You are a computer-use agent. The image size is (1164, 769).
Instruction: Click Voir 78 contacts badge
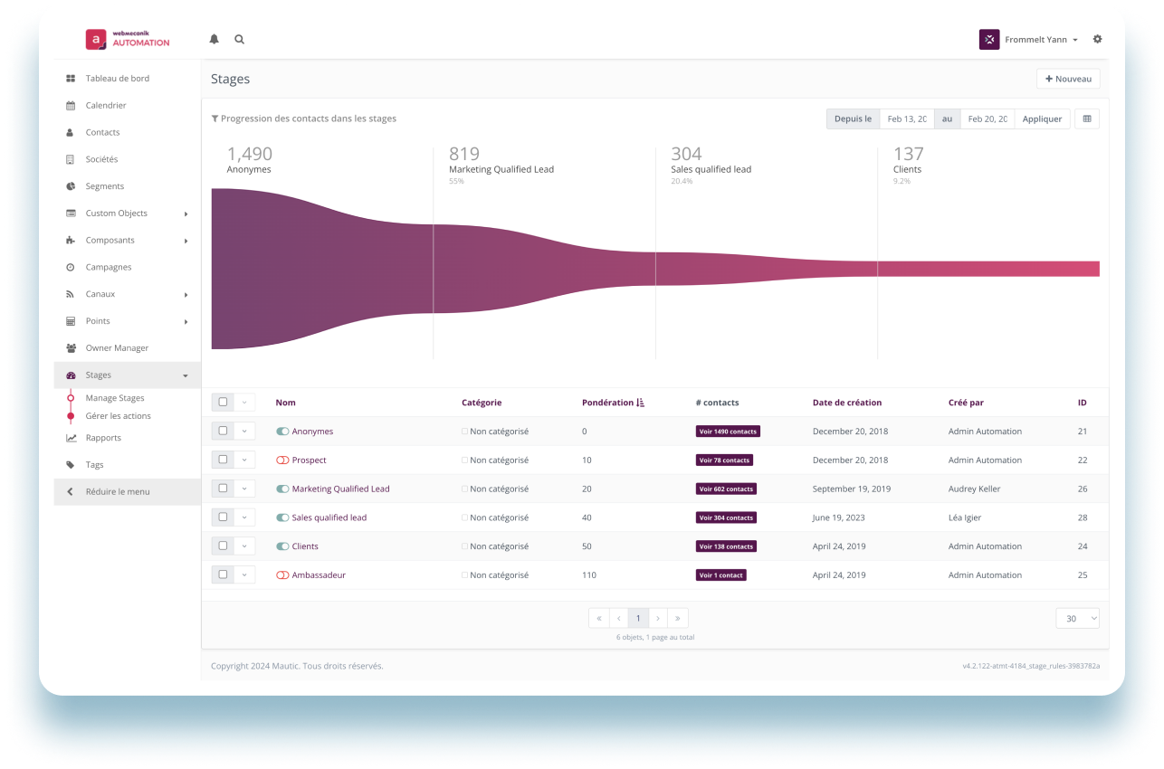point(724,460)
